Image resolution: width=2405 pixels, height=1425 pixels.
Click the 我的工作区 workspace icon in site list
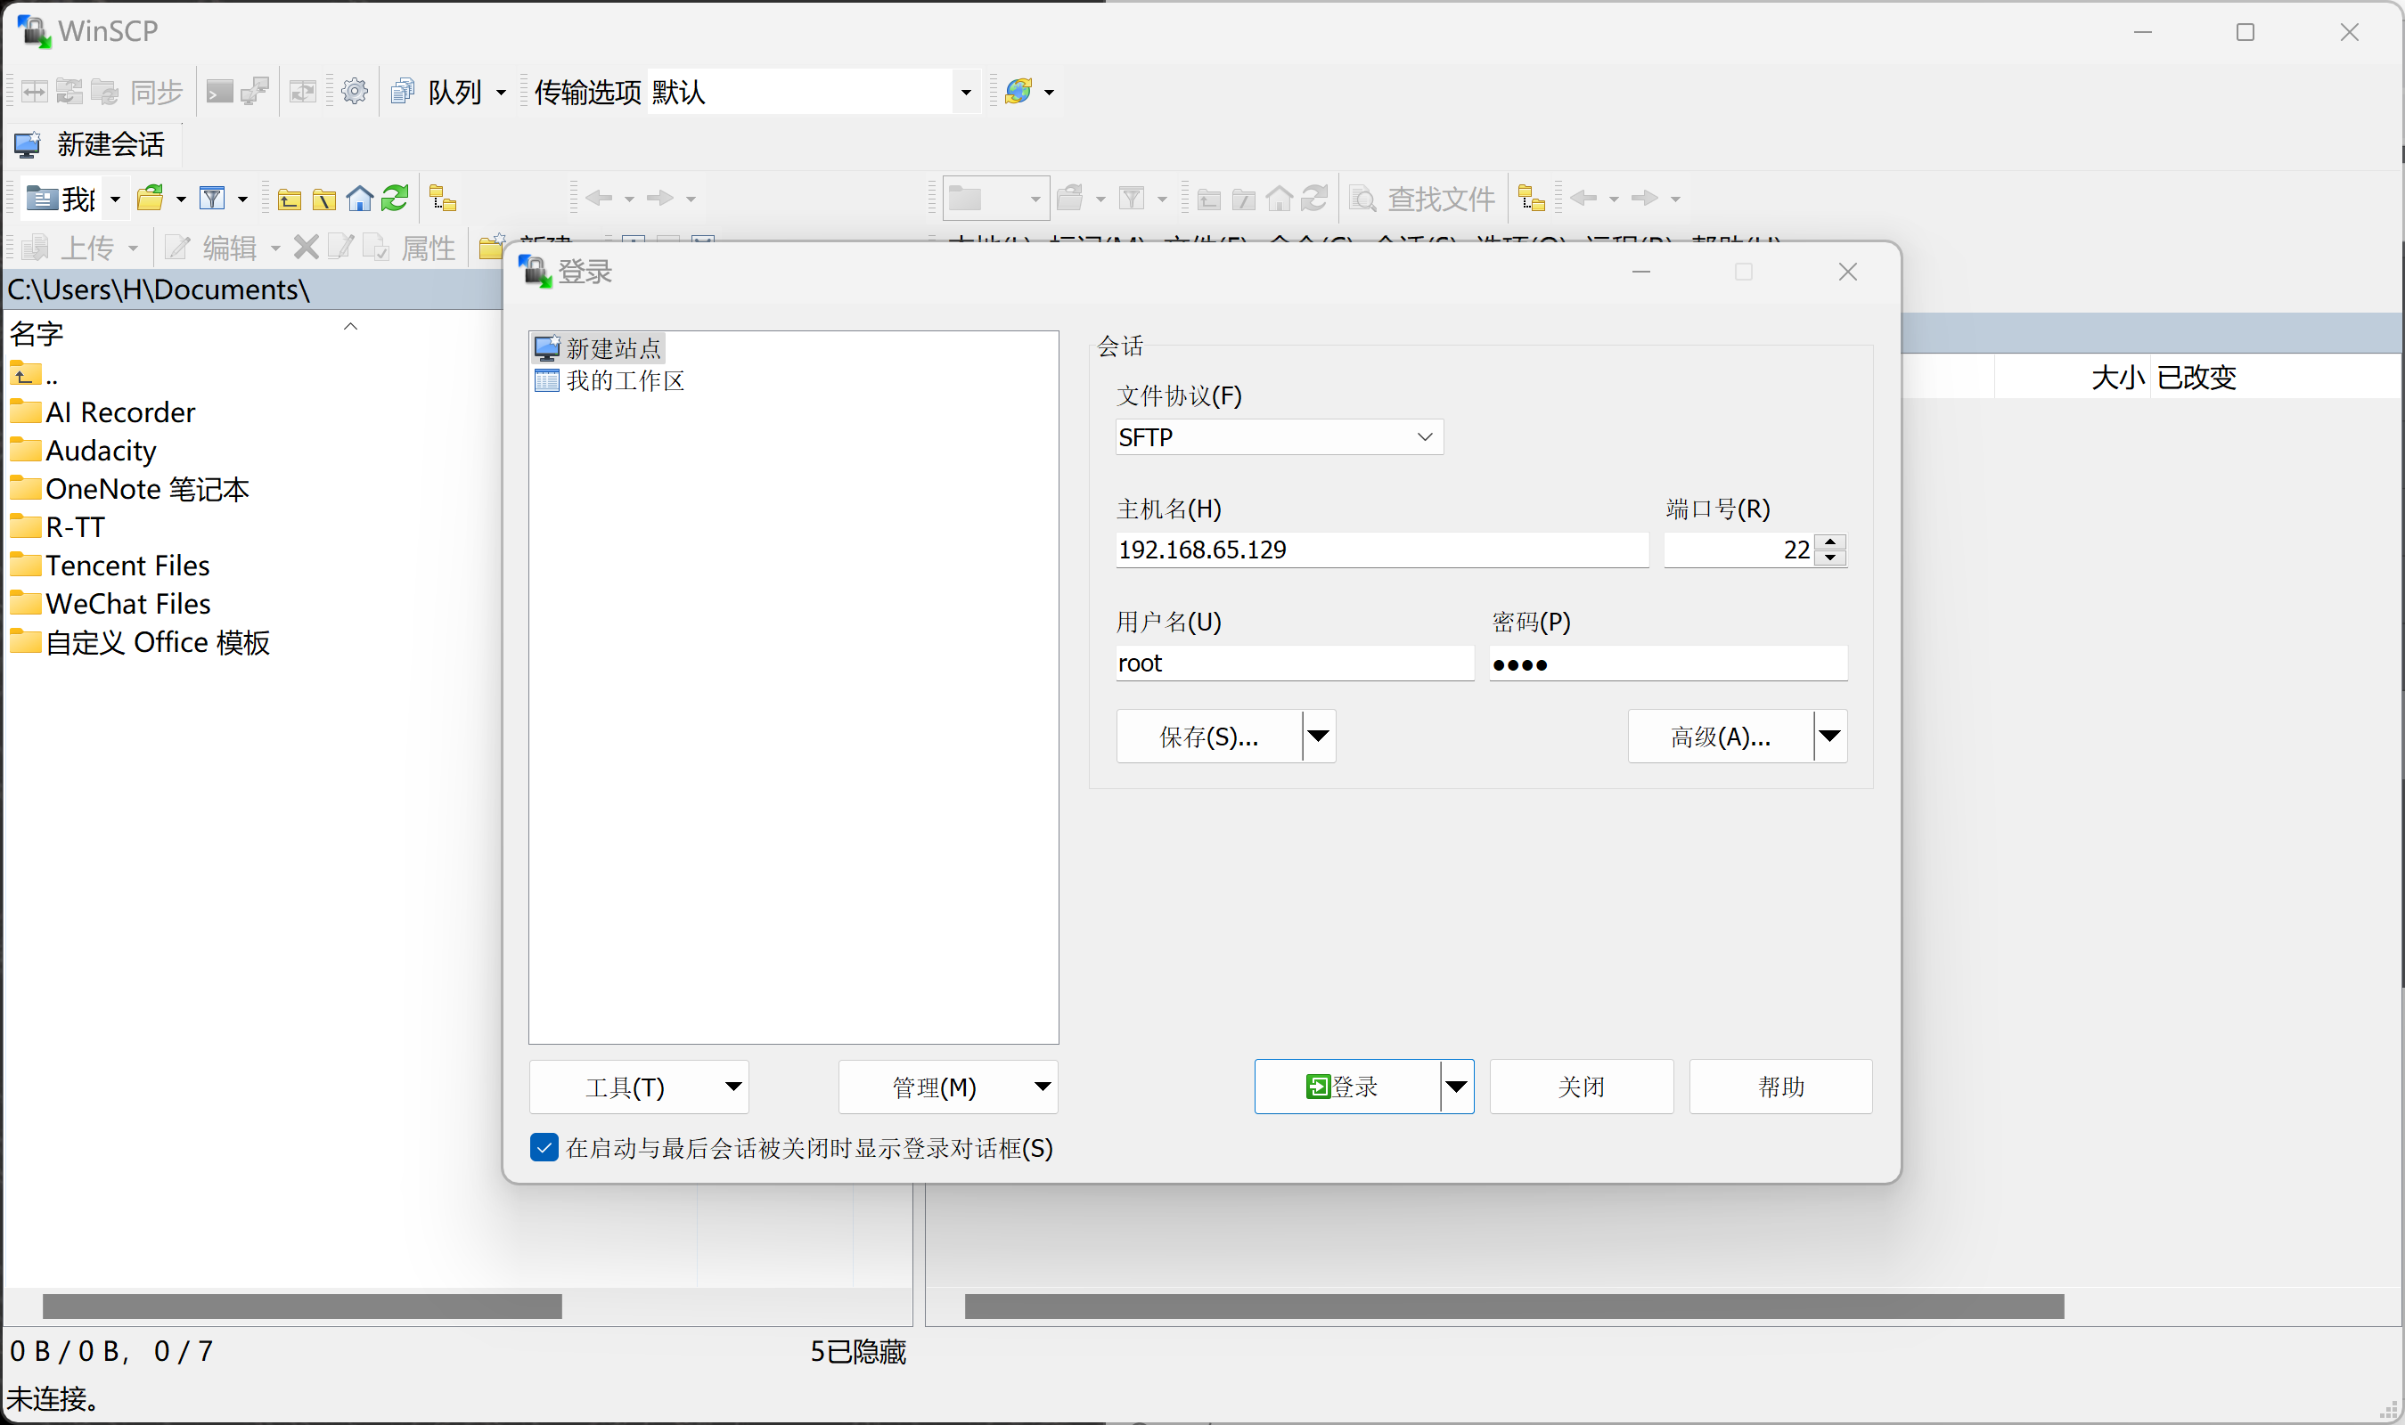pos(546,380)
